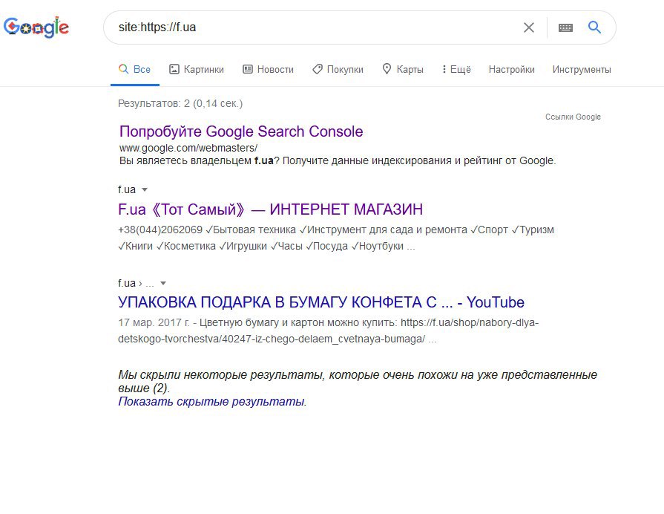This screenshot has width=664, height=514.
Task: Click the Все tab magnifier icon
Action: (x=123, y=68)
